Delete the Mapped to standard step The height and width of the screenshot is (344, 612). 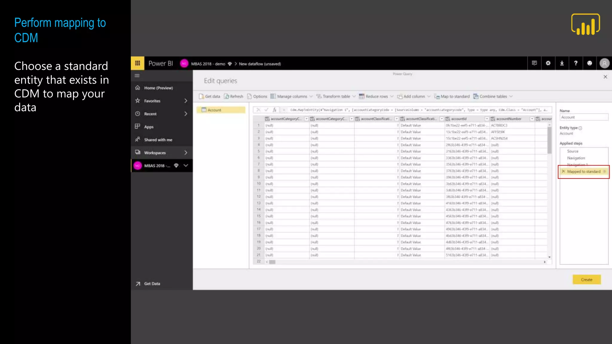tap(563, 171)
